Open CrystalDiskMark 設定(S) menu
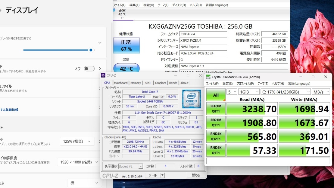The height and width of the screenshot is (188, 334). (227, 84)
